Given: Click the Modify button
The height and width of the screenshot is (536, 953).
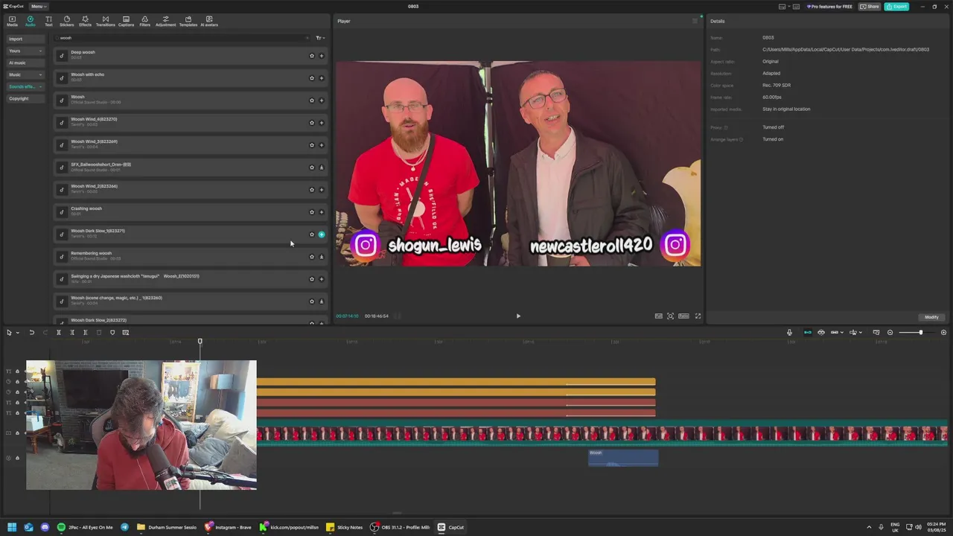Looking at the screenshot, I should coord(931,317).
